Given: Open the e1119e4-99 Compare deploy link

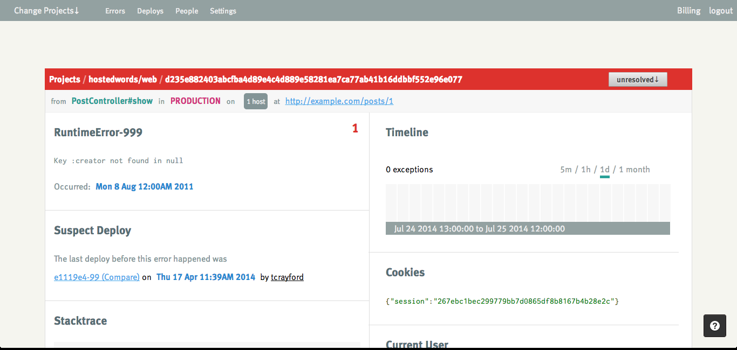Looking at the screenshot, I should [97, 277].
